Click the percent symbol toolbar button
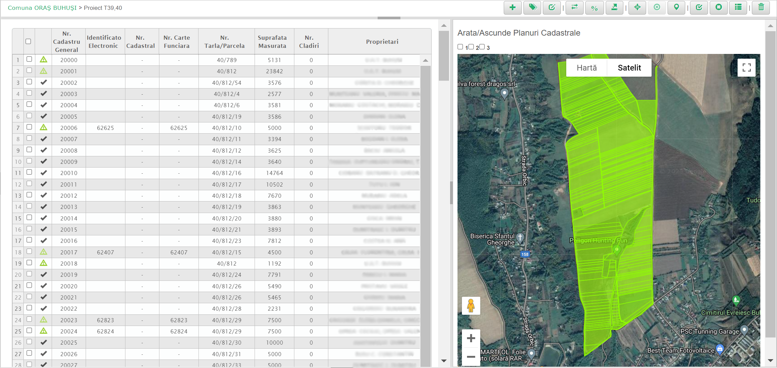This screenshot has height=368, width=777. point(594,8)
